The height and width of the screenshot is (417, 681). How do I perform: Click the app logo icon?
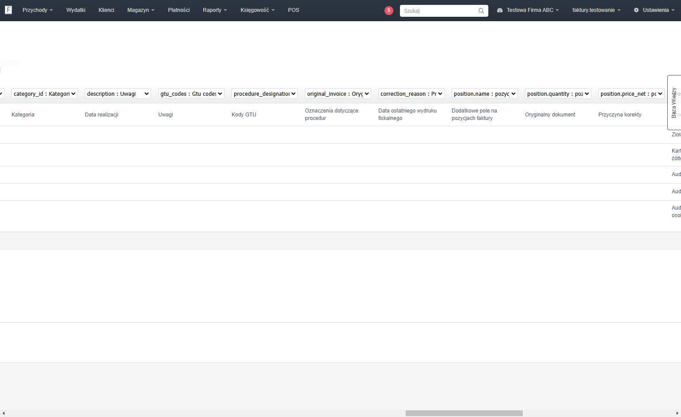pos(8,10)
